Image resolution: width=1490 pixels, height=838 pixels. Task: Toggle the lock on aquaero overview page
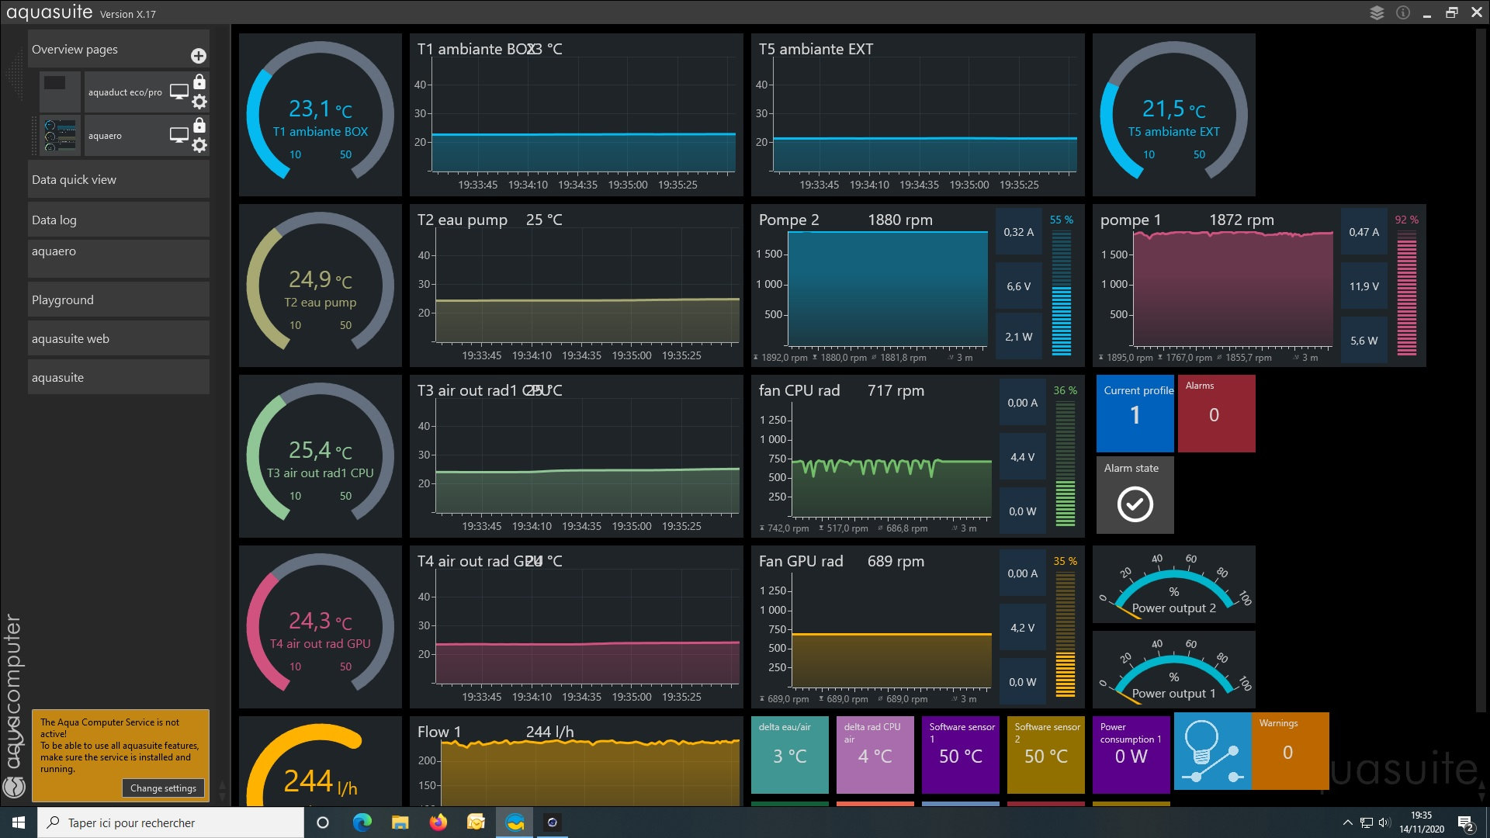199,125
